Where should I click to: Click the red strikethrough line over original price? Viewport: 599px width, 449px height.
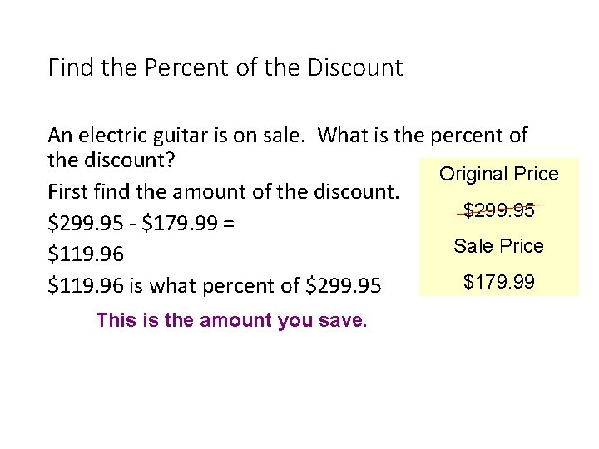[499, 210]
